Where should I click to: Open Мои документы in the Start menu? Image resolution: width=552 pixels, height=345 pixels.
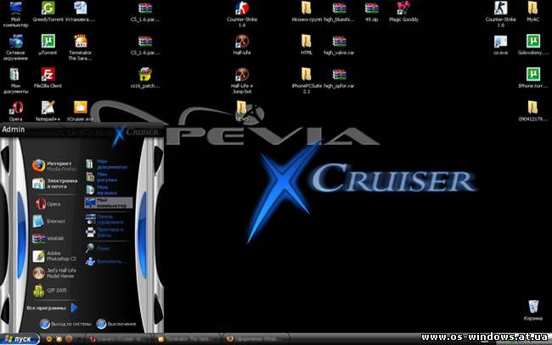click(x=107, y=164)
